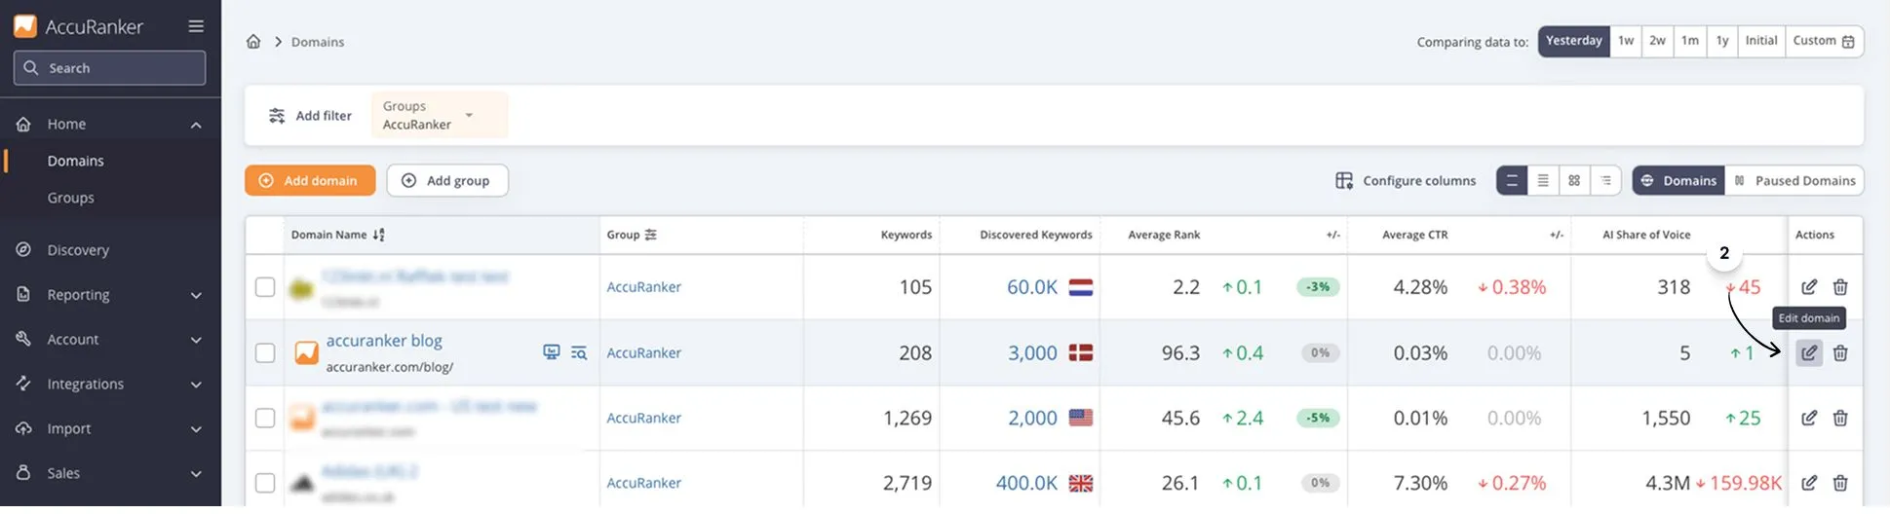Click the hamburger menu icon beside AccuRanker logo
This screenshot has height=514, width=1890.
coord(196,26)
